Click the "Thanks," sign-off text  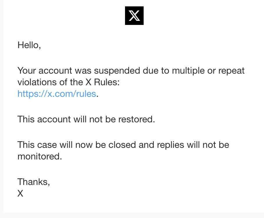coord(34,181)
